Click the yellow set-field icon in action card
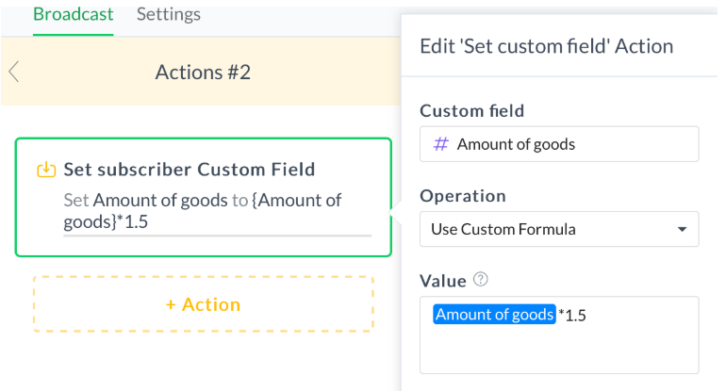The height and width of the screenshot is (391, 726). (x=45, y=170)
